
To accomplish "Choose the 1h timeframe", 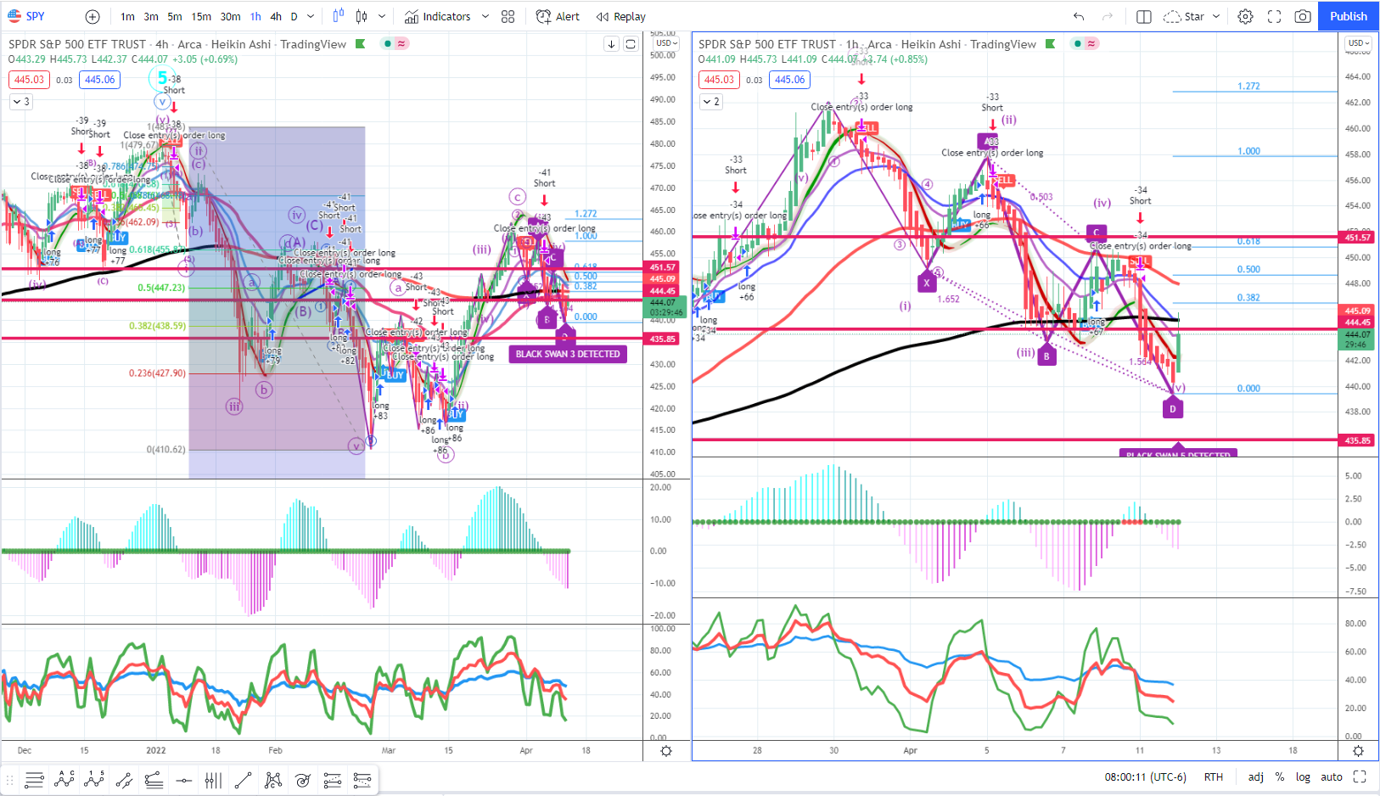I will tap(255, 16).
